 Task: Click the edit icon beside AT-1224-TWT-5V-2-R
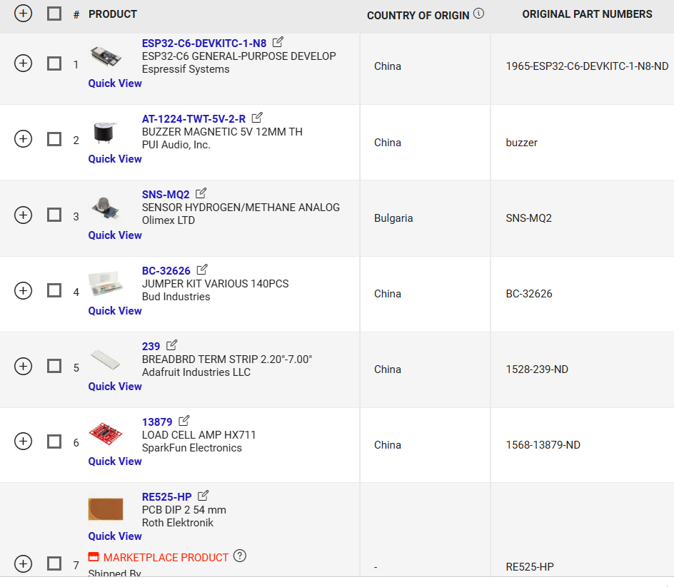pos(257,118)
